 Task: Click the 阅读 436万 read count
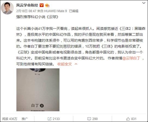[x=10, y=119]
